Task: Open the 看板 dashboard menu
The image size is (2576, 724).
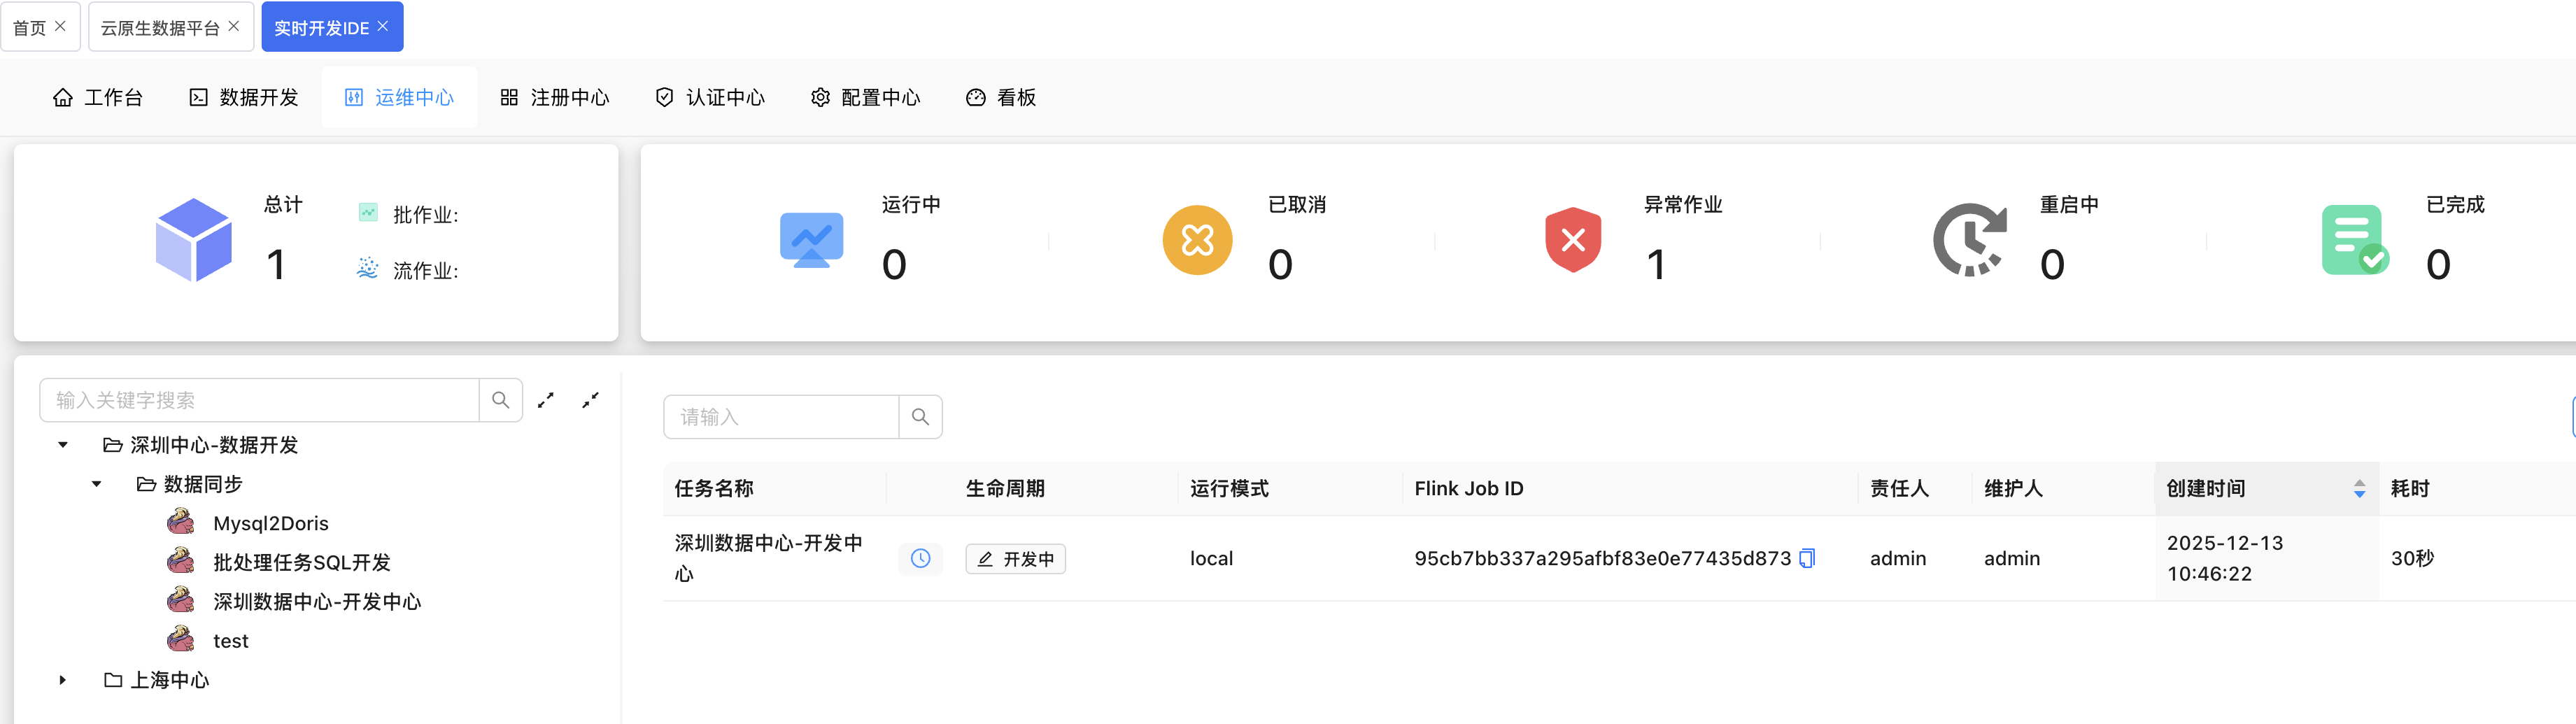Action: pyautogui.click(x=1001, y=97)
